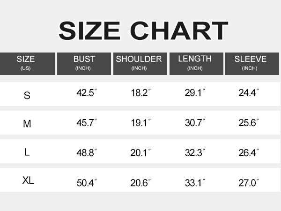Click the 25.6 sleeve value
The image size is (281, 211).
(249, 123)
